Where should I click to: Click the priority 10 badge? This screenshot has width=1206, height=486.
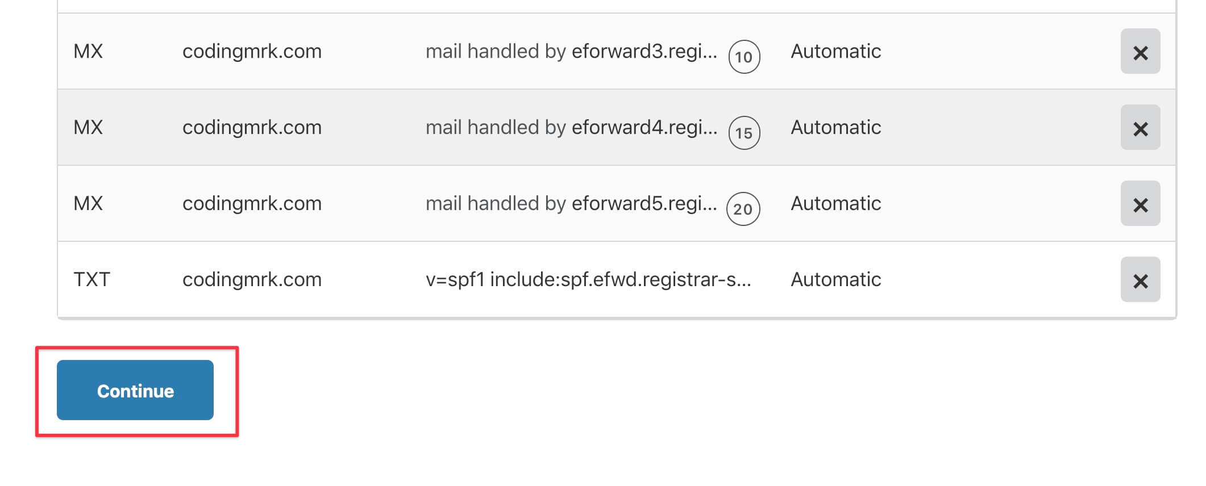pos(744,57)
